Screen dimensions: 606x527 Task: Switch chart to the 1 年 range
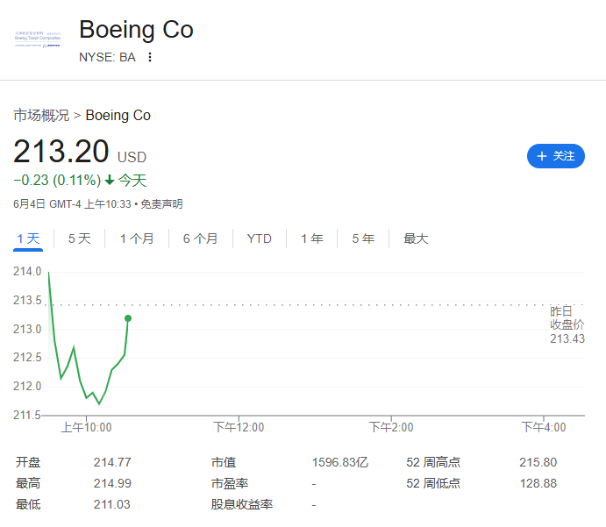point(312,239)
